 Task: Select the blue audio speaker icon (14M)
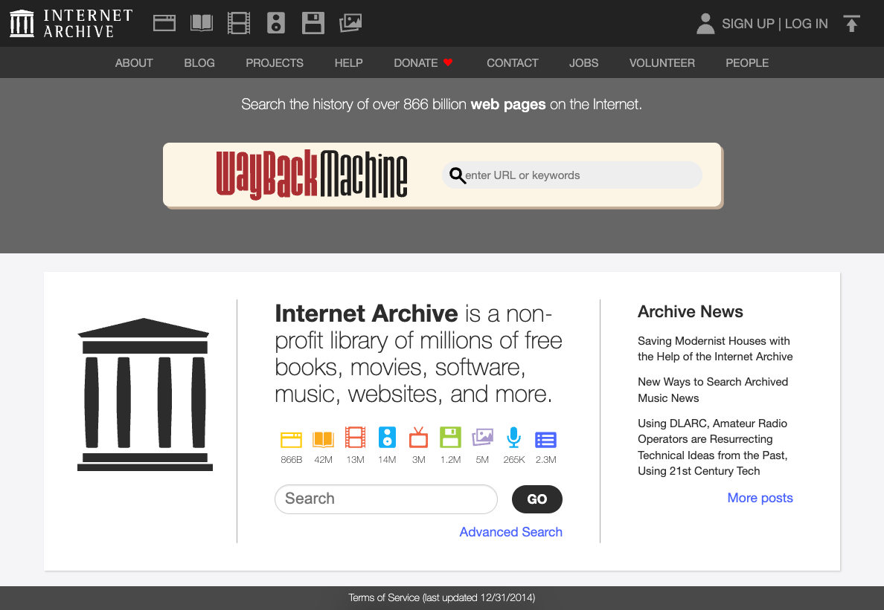387,437
